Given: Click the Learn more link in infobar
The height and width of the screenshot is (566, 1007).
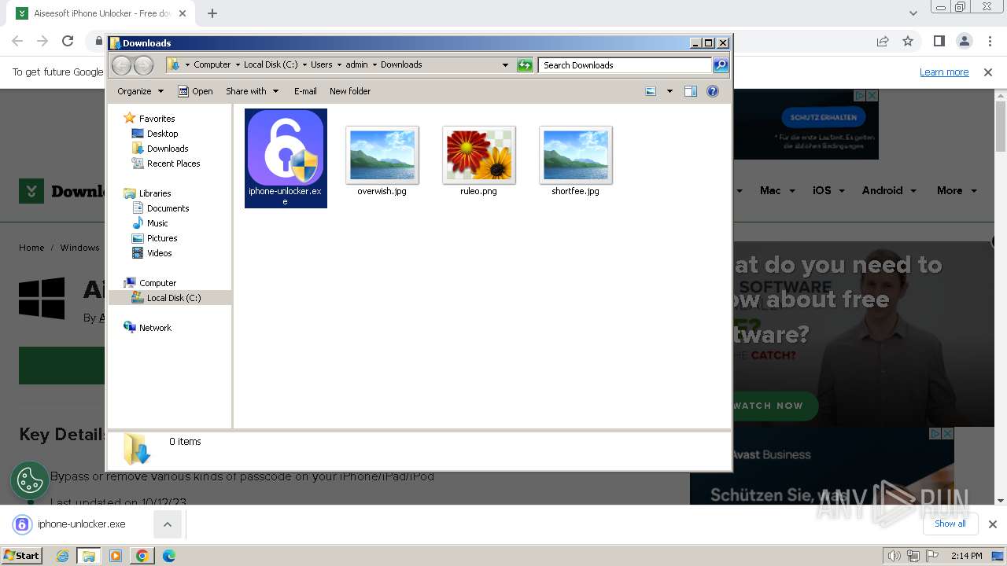Looking at the screenshot, I should (x=944, y=72).
